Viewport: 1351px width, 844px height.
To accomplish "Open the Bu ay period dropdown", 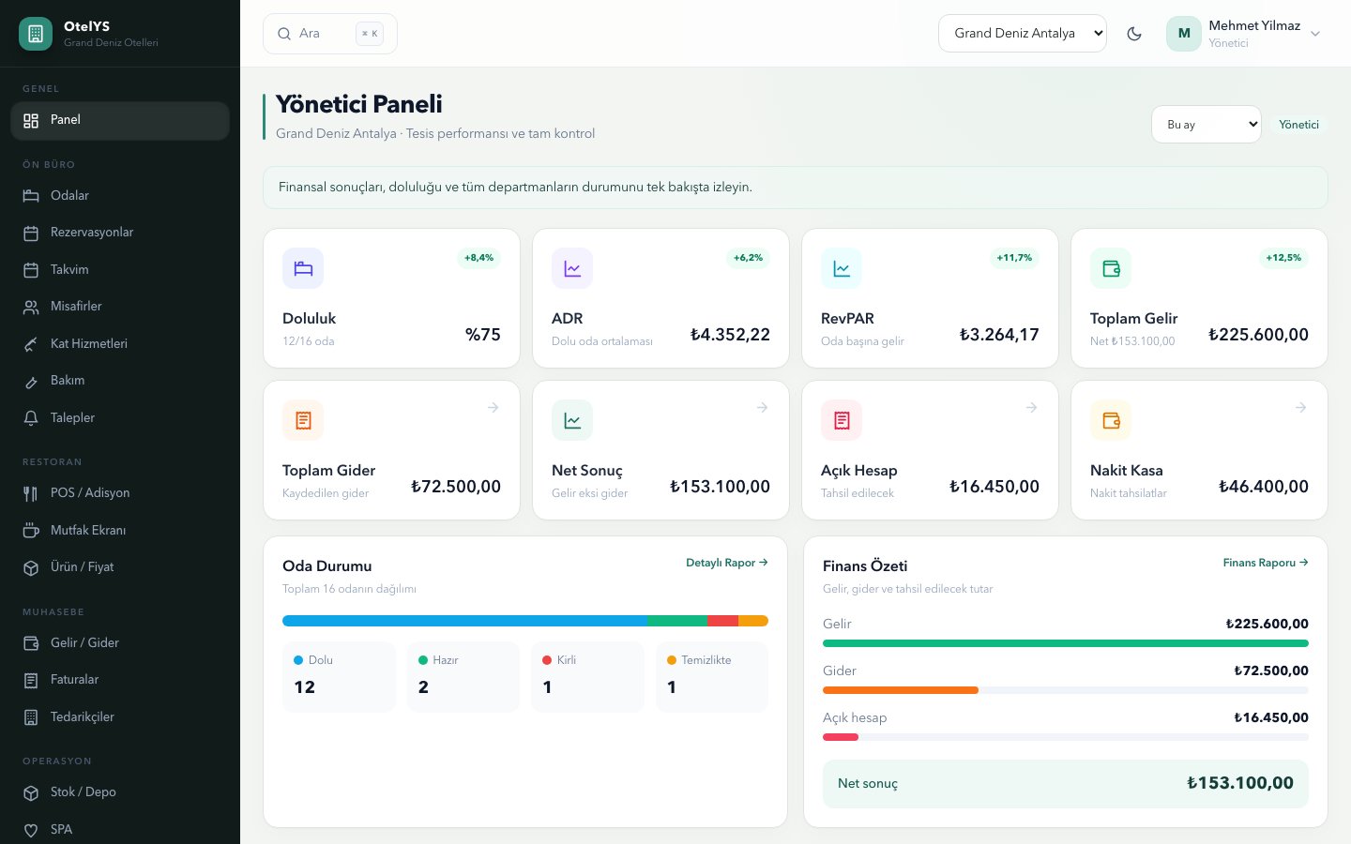I will coord(1207,125).
